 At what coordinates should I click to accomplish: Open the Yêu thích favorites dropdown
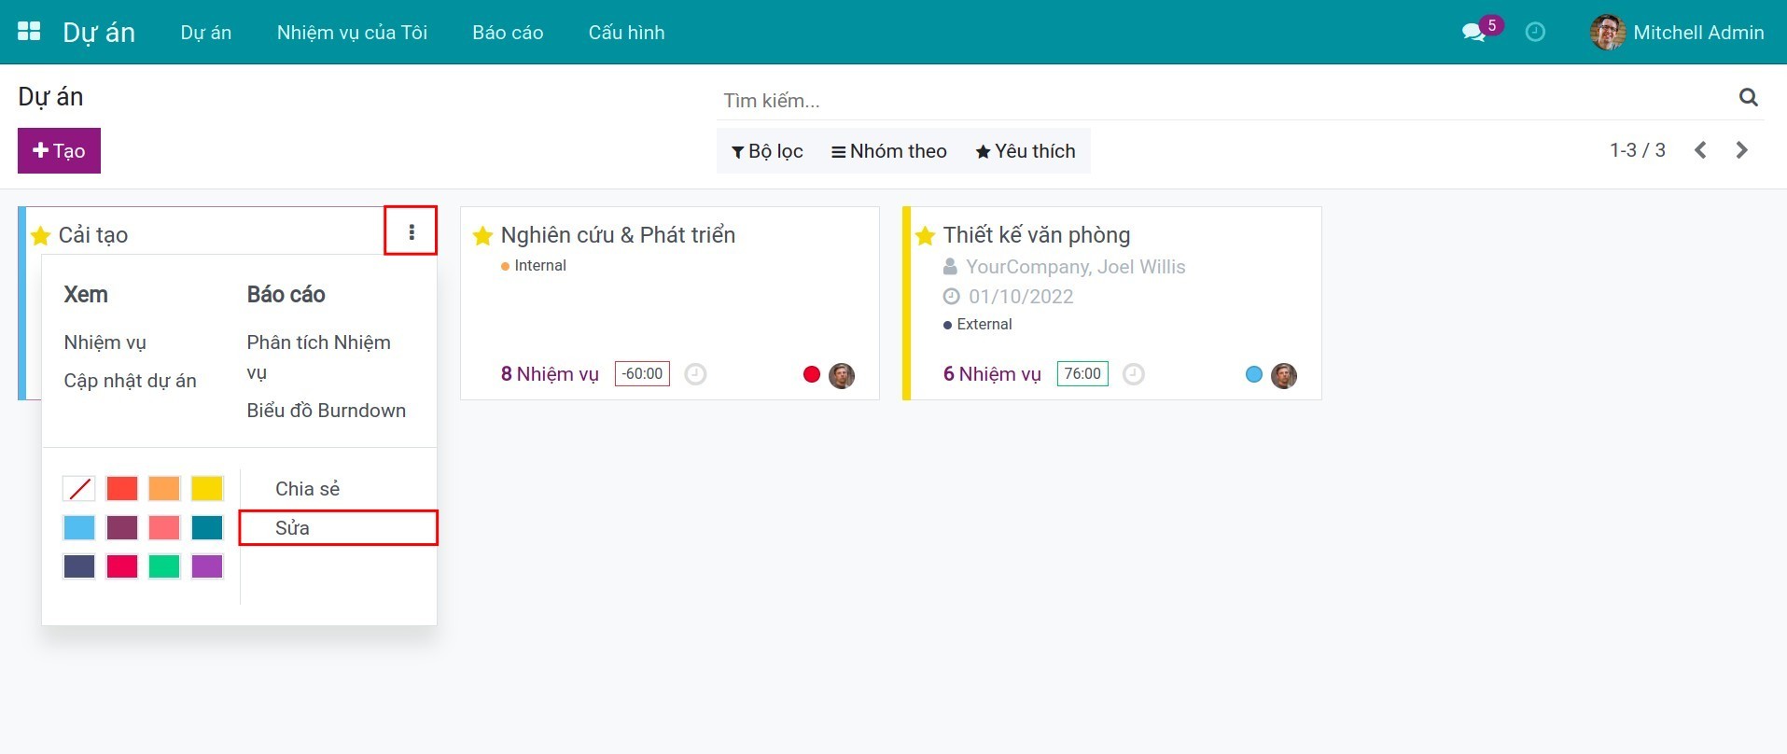tap(1025, 151)
